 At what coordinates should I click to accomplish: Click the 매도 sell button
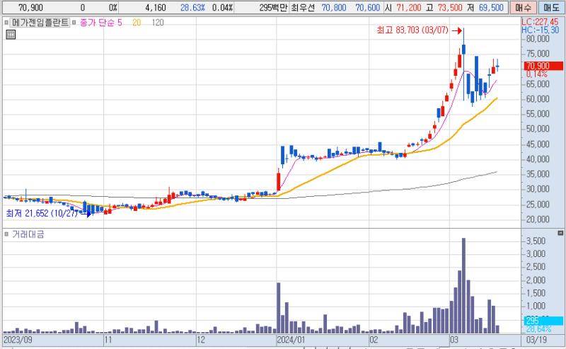click(551, 8)
